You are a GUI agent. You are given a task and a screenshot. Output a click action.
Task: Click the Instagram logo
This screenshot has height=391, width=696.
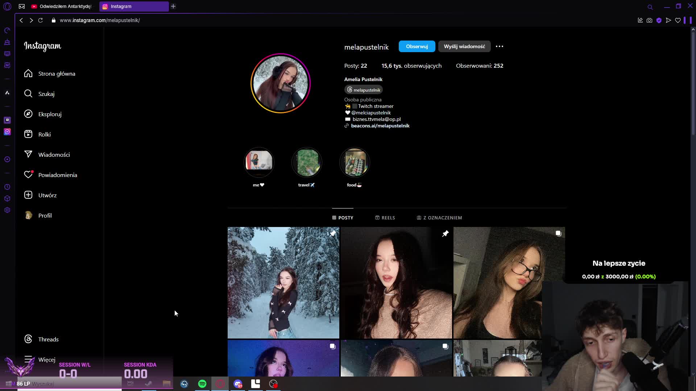point(42,46)
